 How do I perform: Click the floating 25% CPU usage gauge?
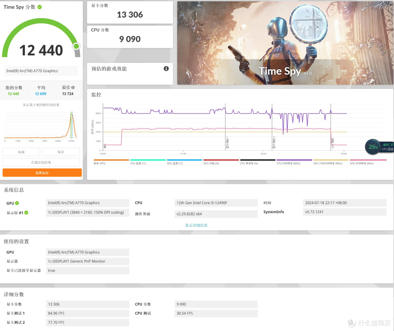click(x=373, y=147)
